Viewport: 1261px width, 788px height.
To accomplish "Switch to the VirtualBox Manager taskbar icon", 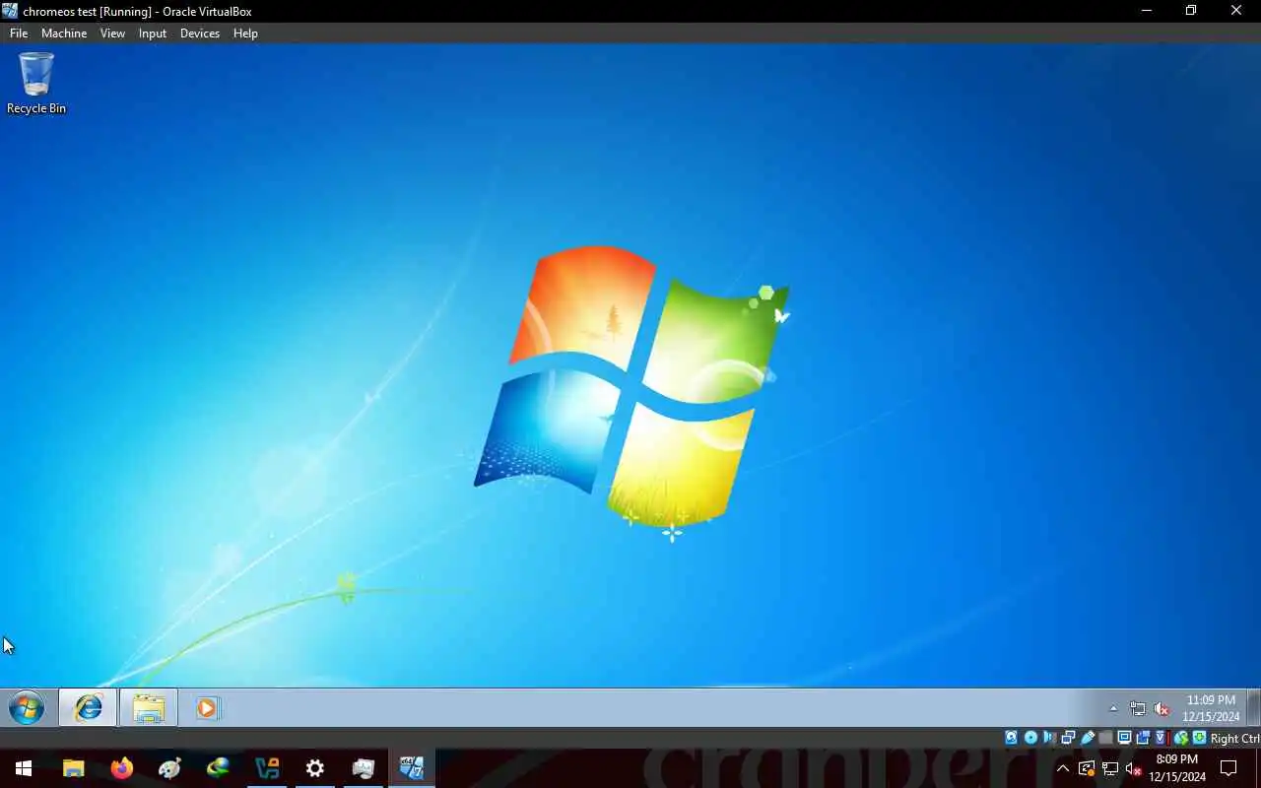I will [x=267, y=768].
